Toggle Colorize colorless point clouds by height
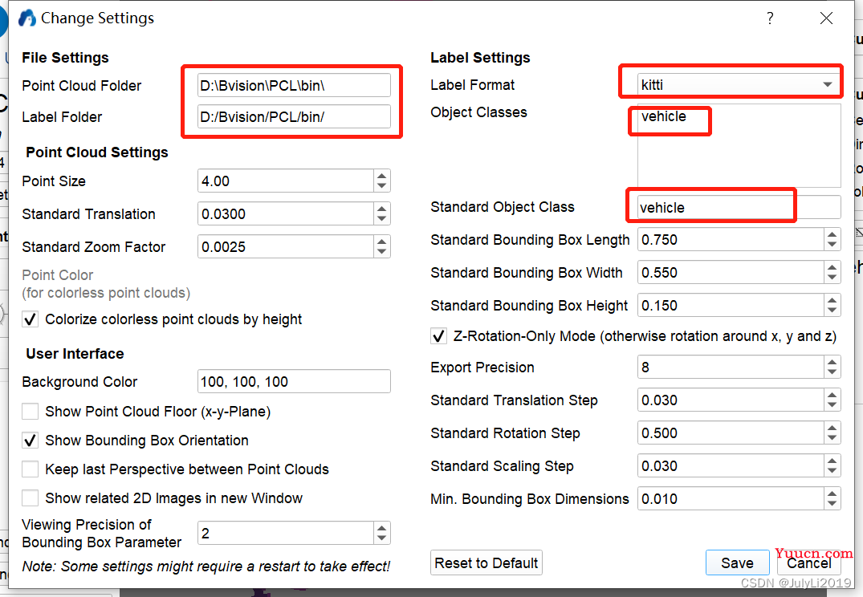Viewport: 863px width, 597px height. click(x=31, y=319)
